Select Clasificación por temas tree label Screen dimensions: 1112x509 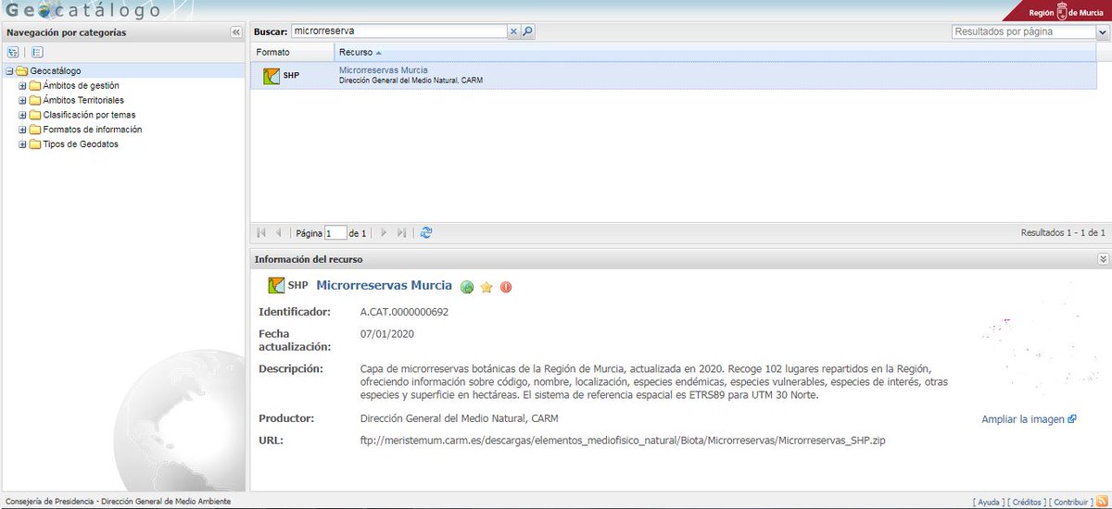click(x=89, y=115)
